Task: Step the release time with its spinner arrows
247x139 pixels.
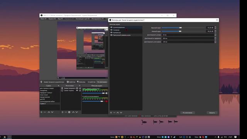Action: click(x=215, y=42)
